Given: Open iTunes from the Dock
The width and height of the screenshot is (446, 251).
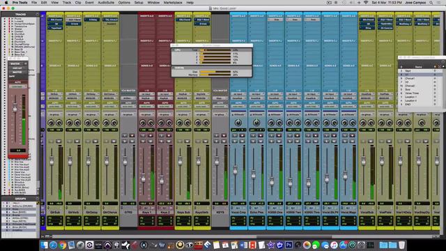Looking at the screenshot, I should point(334,245).
